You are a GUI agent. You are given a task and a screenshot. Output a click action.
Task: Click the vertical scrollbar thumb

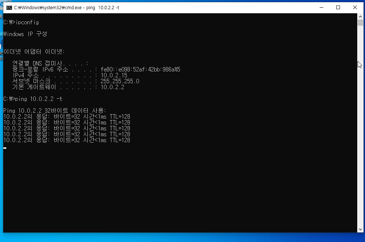click(x=360, y=23)
